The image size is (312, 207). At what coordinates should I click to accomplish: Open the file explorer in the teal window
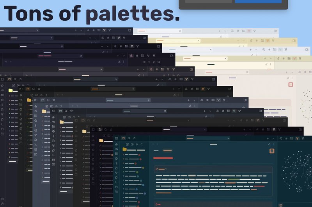click(123, 138)
